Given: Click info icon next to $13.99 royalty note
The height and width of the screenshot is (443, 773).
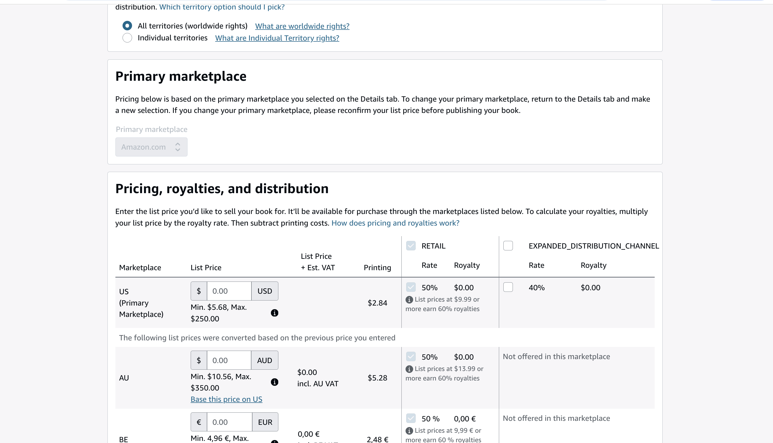Looking at the screenshot, I should pos(409,369).
